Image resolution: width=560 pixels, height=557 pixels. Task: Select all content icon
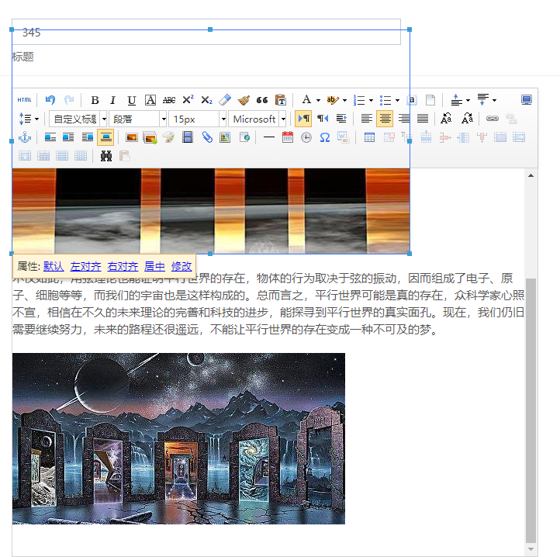coord(412,100)
